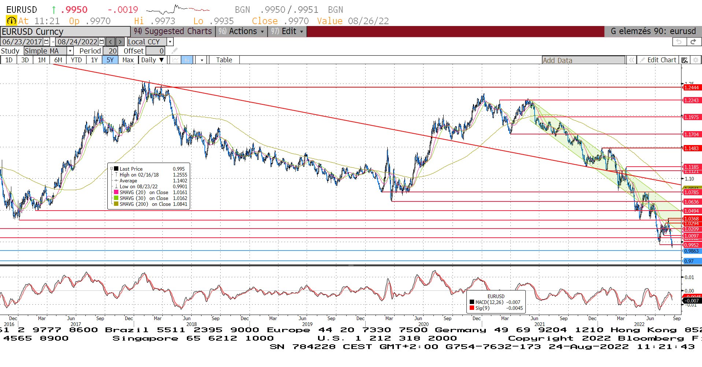The width and height of the screenshot is (702, 367).
Task: Open chart settings gear icon
Action: pos(695,60)
